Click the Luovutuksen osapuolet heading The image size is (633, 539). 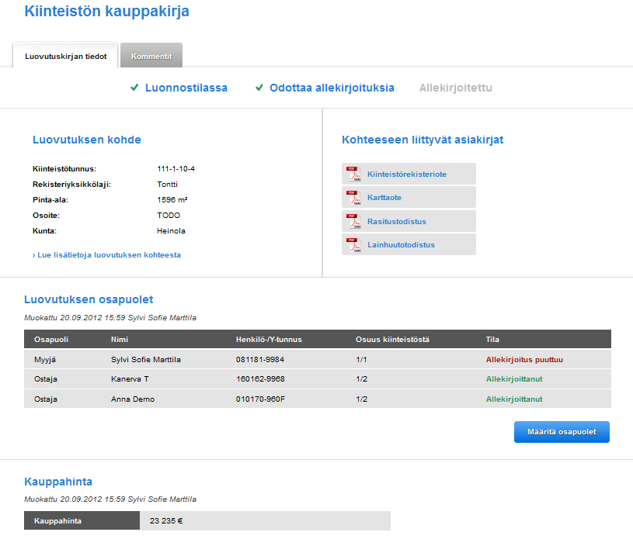(x=89, y=299)
